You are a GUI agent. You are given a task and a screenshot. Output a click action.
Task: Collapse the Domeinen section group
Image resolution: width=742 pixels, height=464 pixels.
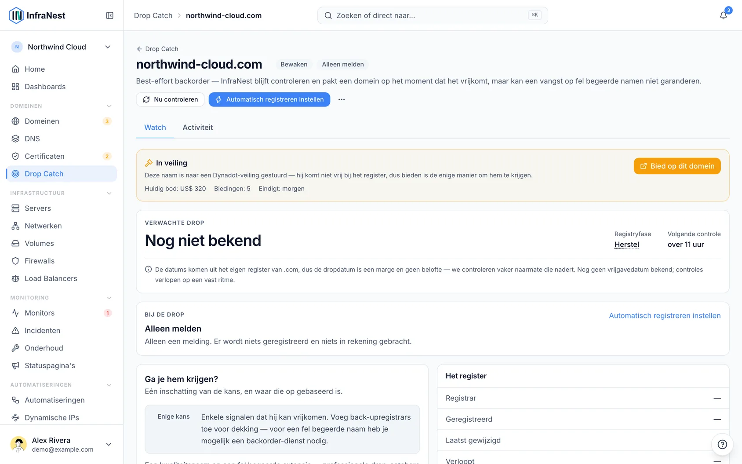tap(109, 106)
